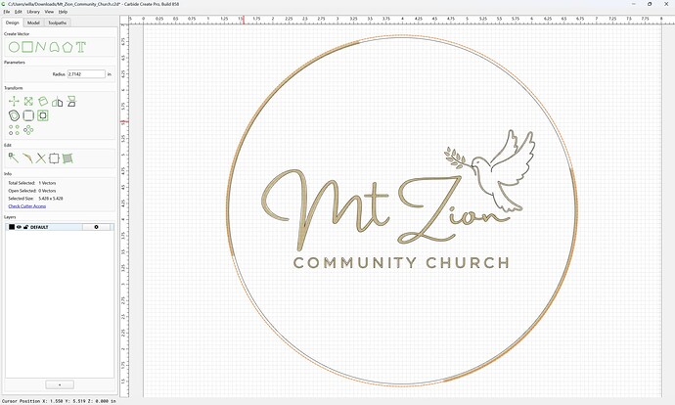Switch to the Toolpaths tab
675x405 pixels.
(58, 22)
